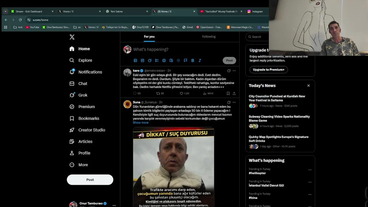The image size is (368, 207).
Task: Expand Suna's post with Show more
Action: [x=141, y=123]
